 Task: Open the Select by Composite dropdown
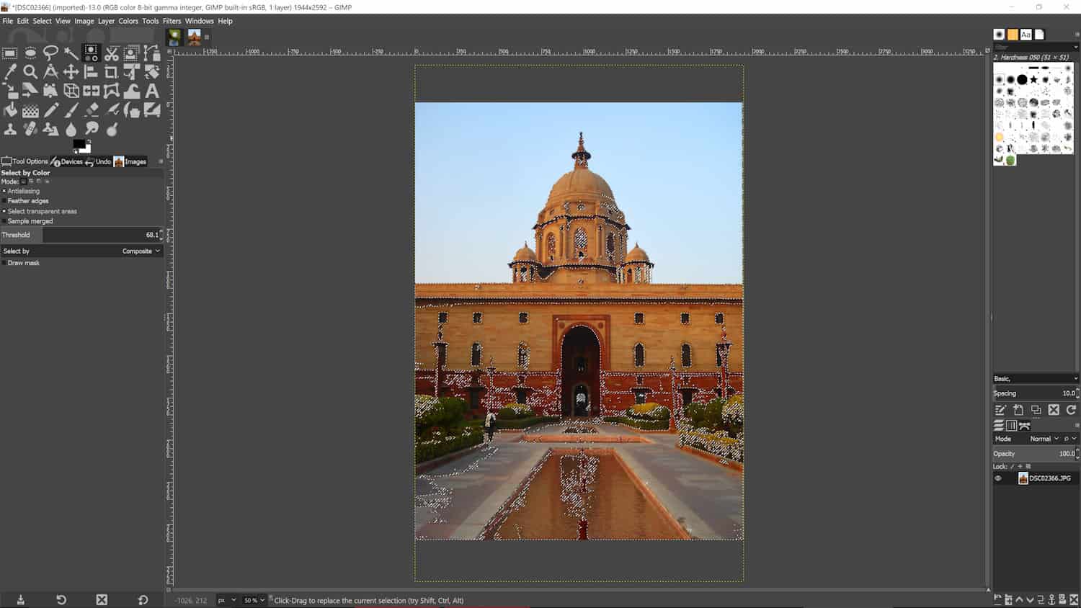click(x=81, y=251)
